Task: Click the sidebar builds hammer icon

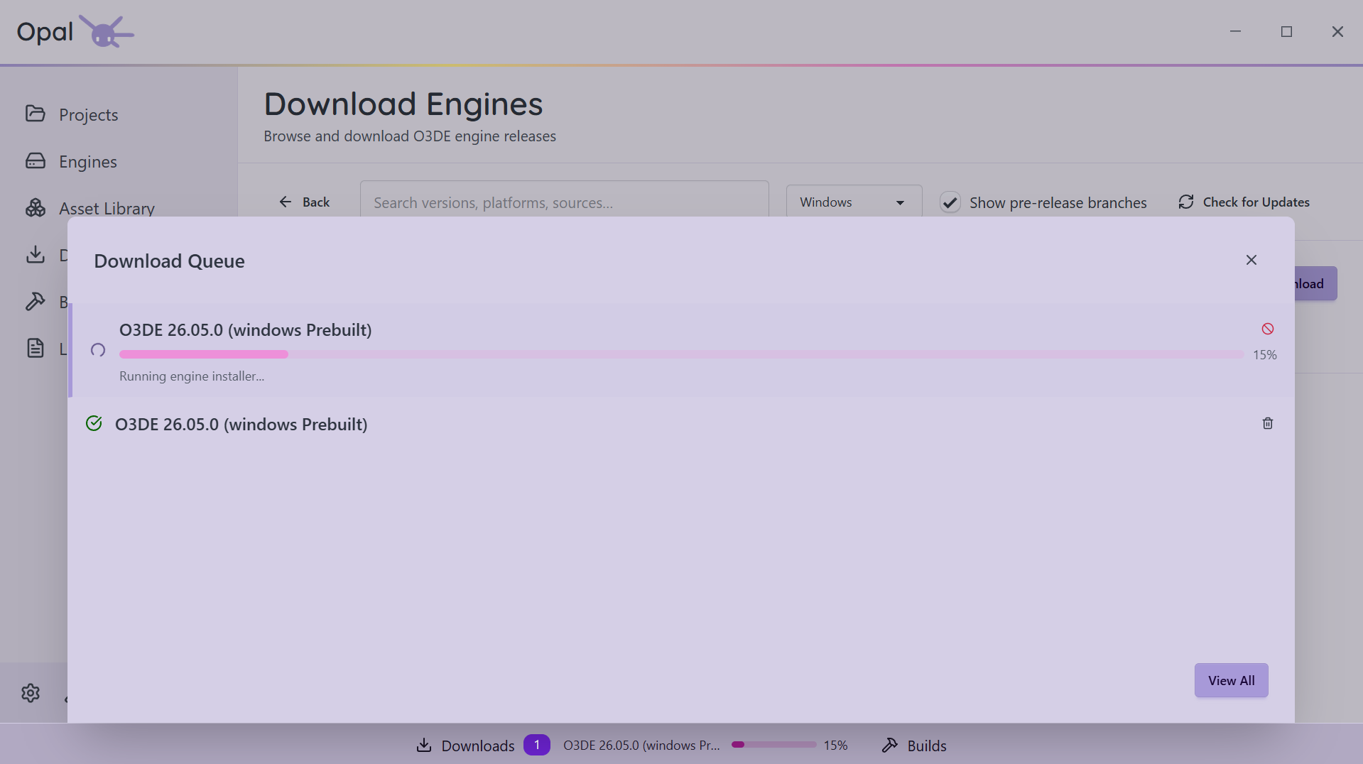Action: (x=36, y=301)
